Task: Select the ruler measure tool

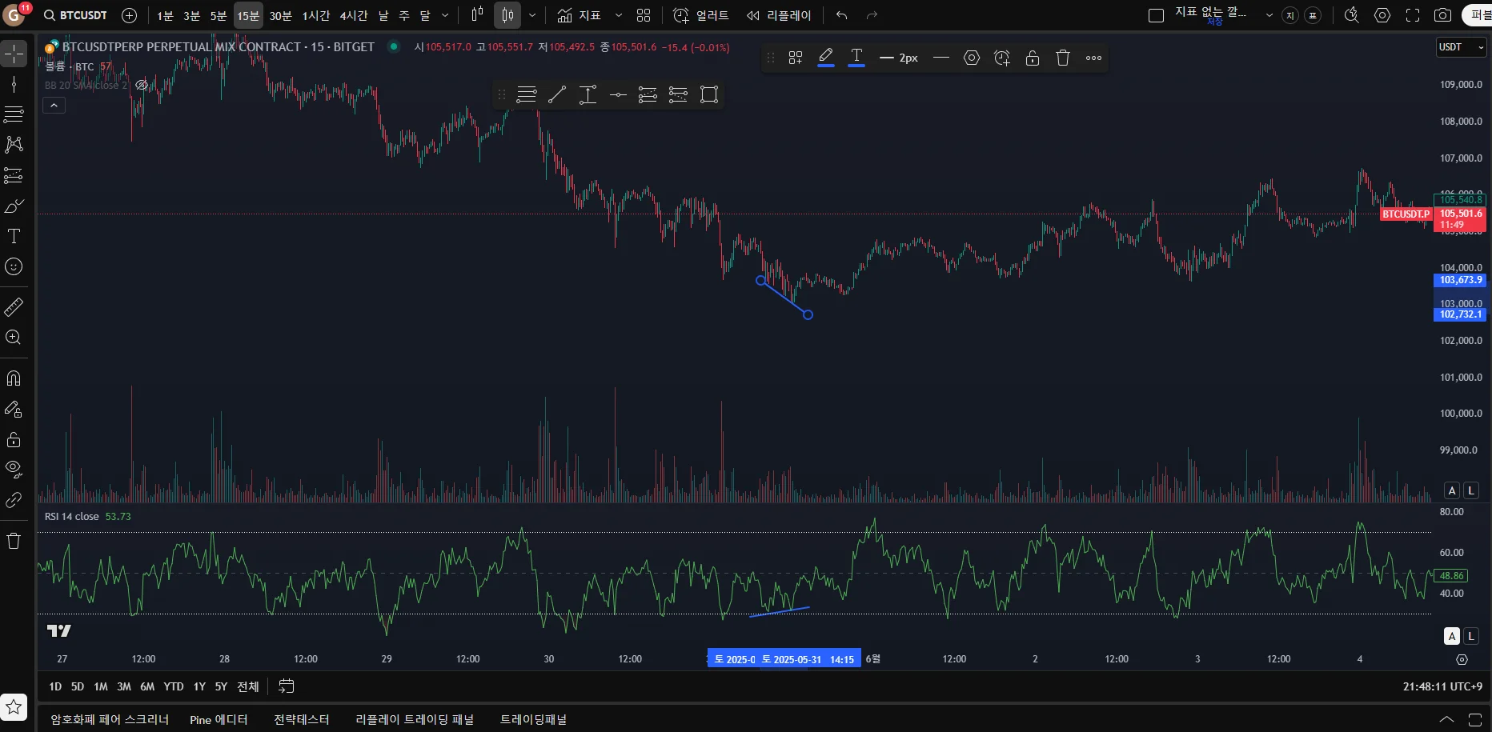Action: (14, 307)
